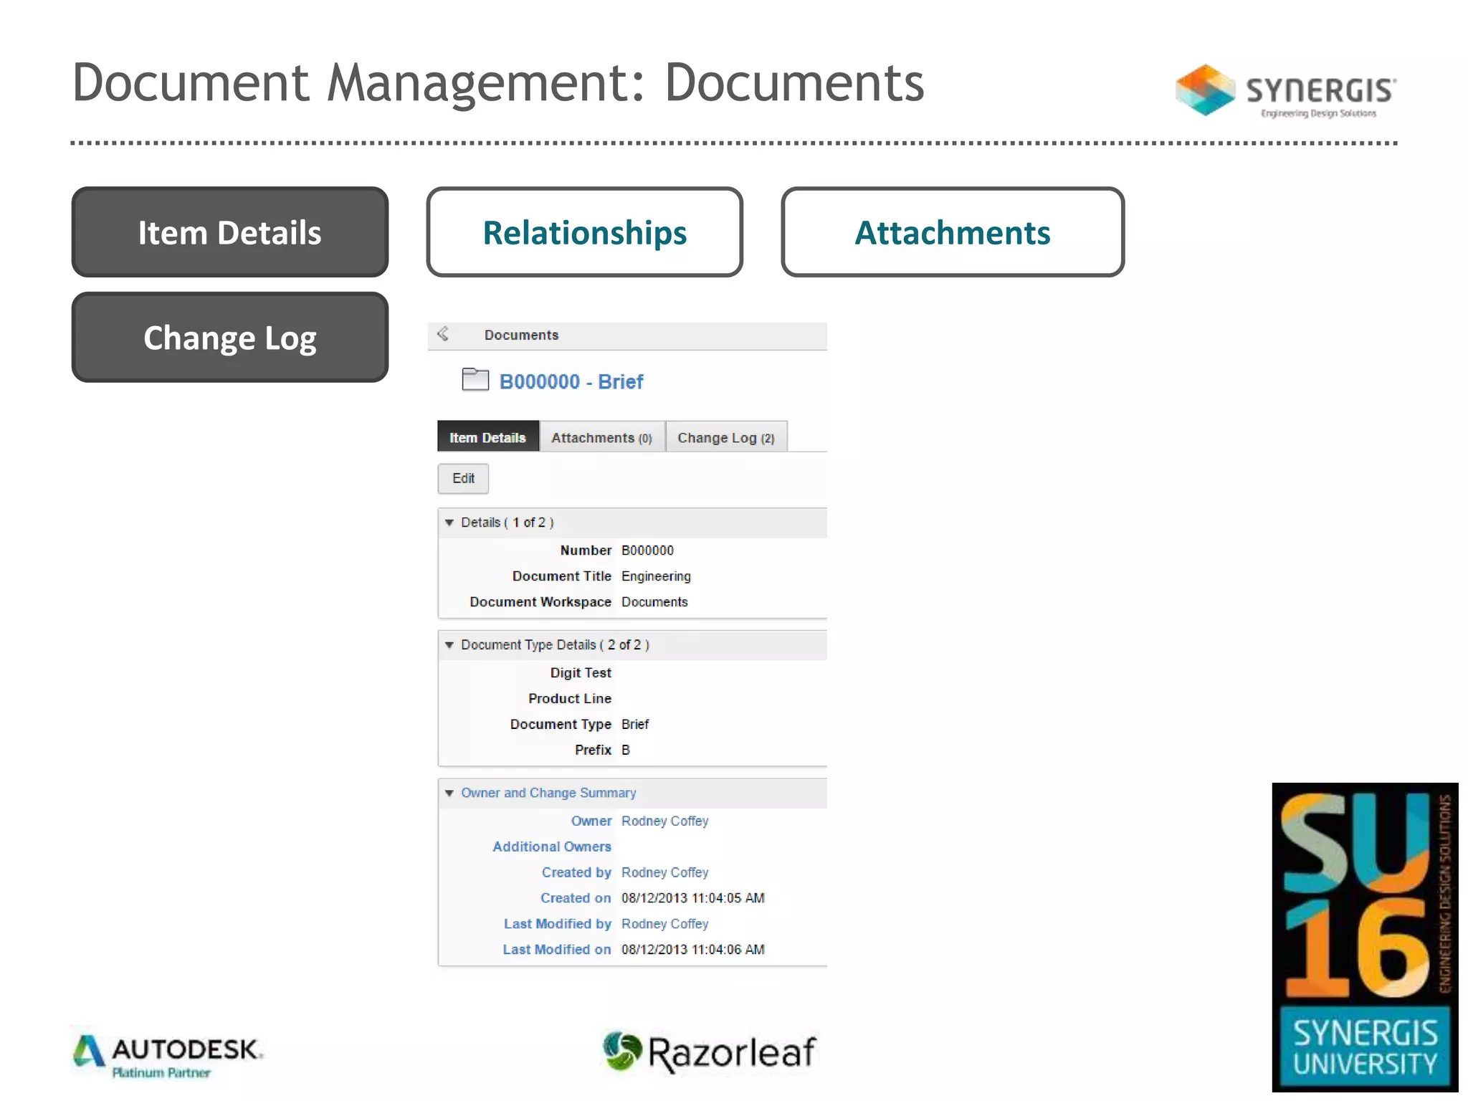
Task: Click the Owner Rodney Coffey link
Action: tap(664, 821)
